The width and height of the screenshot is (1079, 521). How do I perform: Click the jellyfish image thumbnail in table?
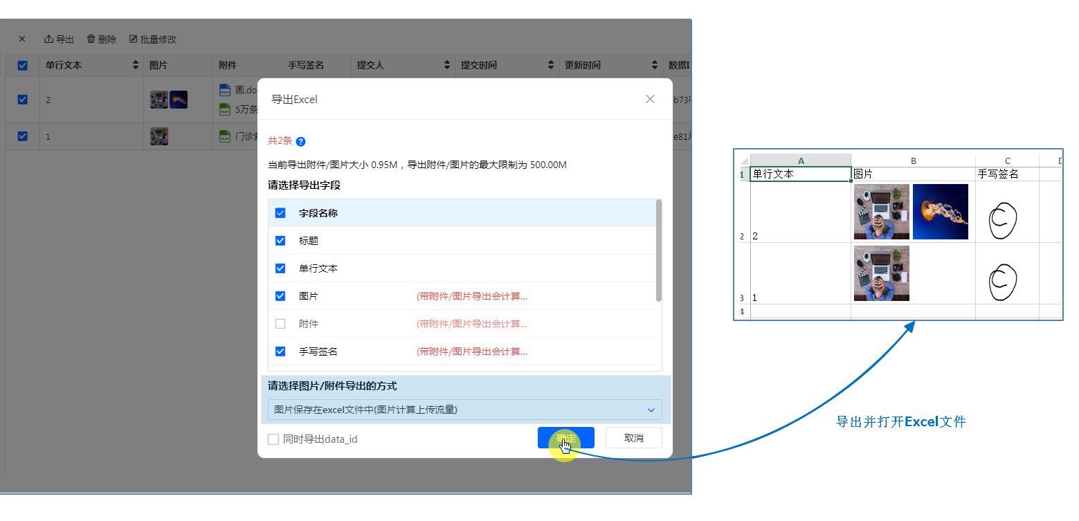[x=179, y=100]
